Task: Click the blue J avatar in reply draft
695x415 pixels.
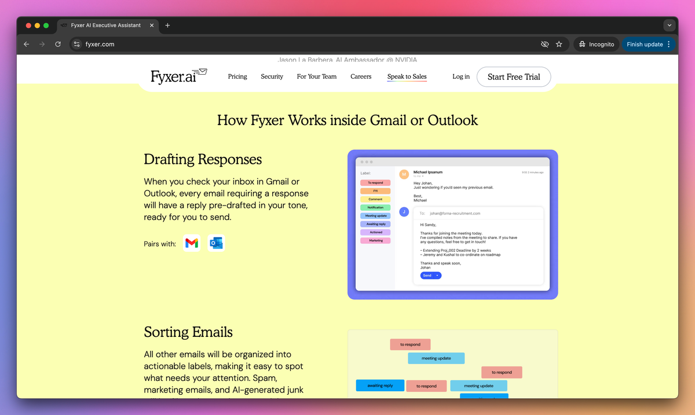Action: coord(404,211)
